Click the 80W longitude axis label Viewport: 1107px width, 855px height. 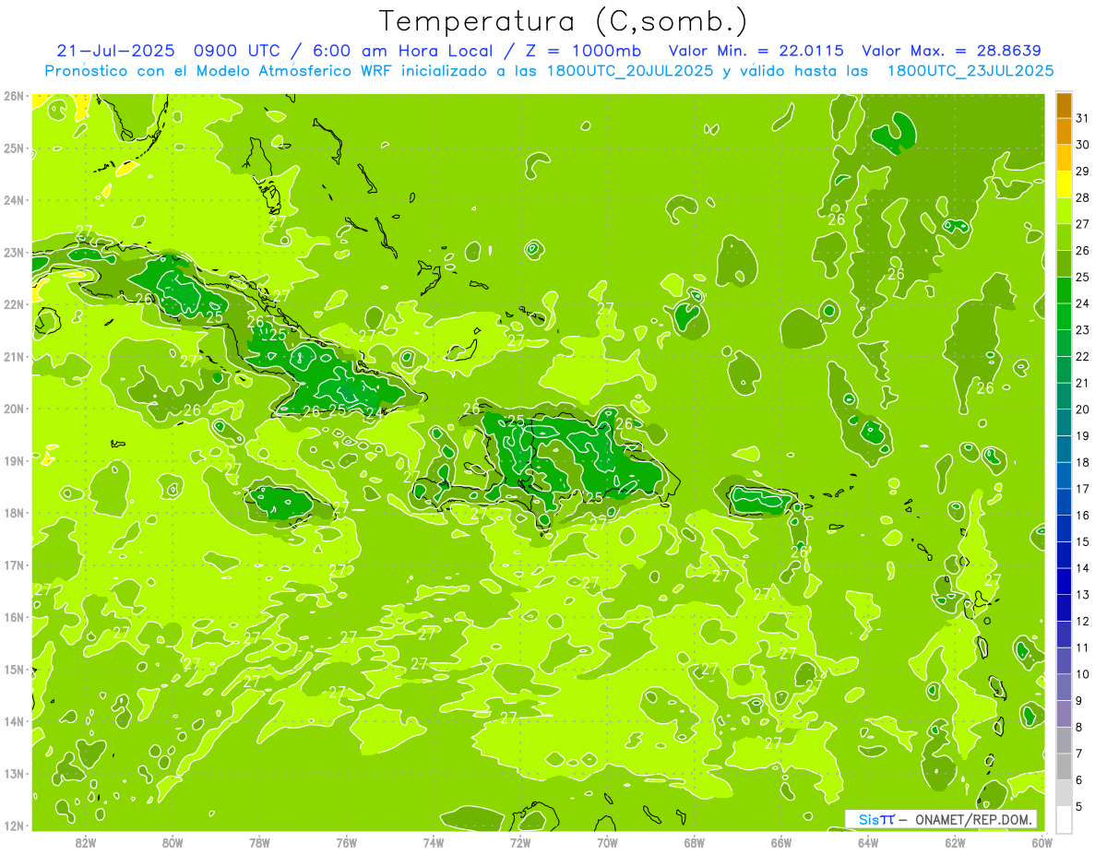(x=173, y=842)
